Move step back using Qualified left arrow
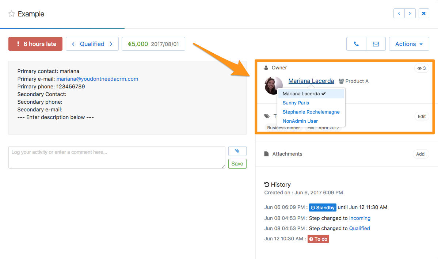The image size is (438, 259). point(73,44)
